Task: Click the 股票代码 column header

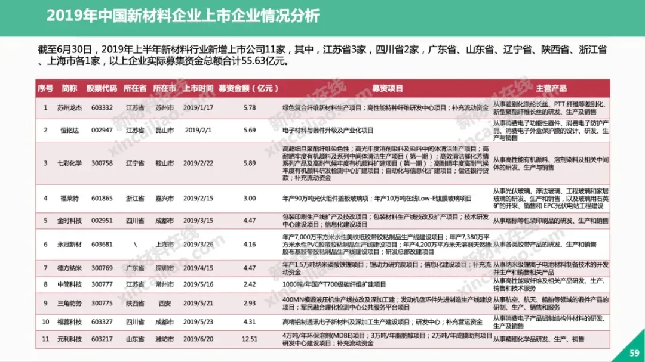Action: tap(102, 88)
